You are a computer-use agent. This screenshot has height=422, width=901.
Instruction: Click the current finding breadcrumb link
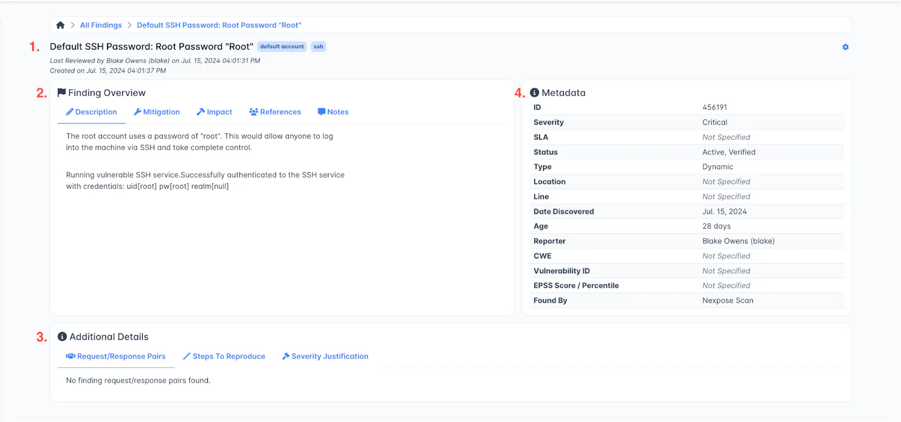pyautogui.click(x=218, y=25)
